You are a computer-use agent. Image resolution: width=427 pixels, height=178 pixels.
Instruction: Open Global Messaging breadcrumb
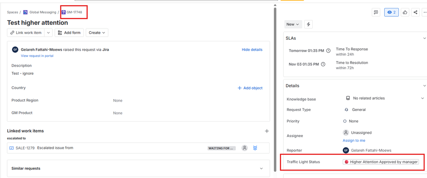(x=42, y=12)
